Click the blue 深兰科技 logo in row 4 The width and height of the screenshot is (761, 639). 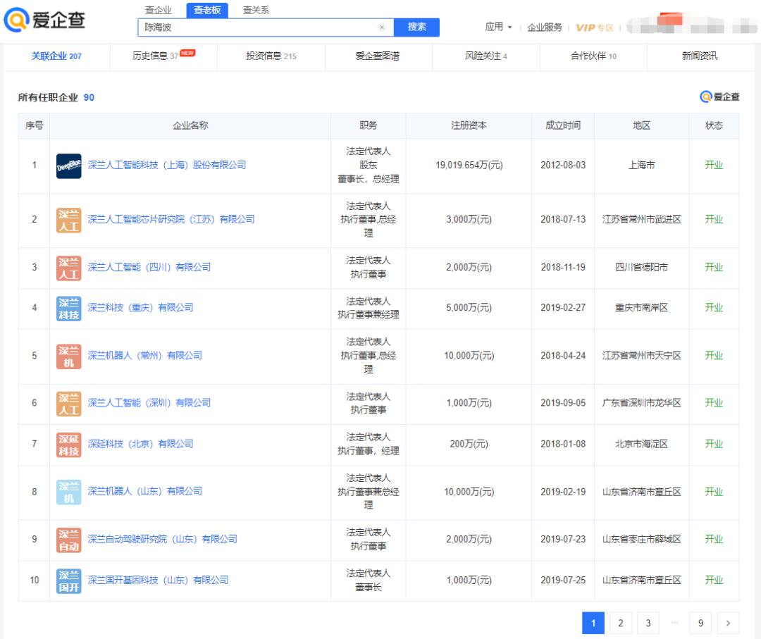coord(69,308)
